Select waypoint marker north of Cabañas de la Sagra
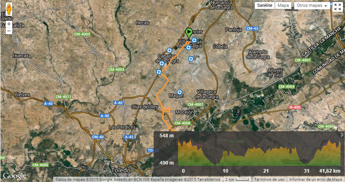The width and height of the screenshot is (345, 182). [x=169, y=50]
